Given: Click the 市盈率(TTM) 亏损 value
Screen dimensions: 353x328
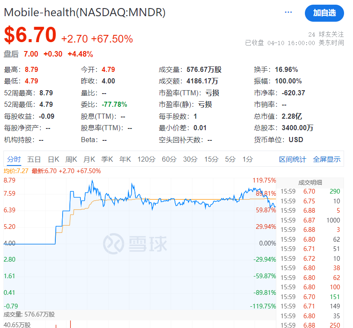Looking at the screenshot, I should (x=212, y=93).
